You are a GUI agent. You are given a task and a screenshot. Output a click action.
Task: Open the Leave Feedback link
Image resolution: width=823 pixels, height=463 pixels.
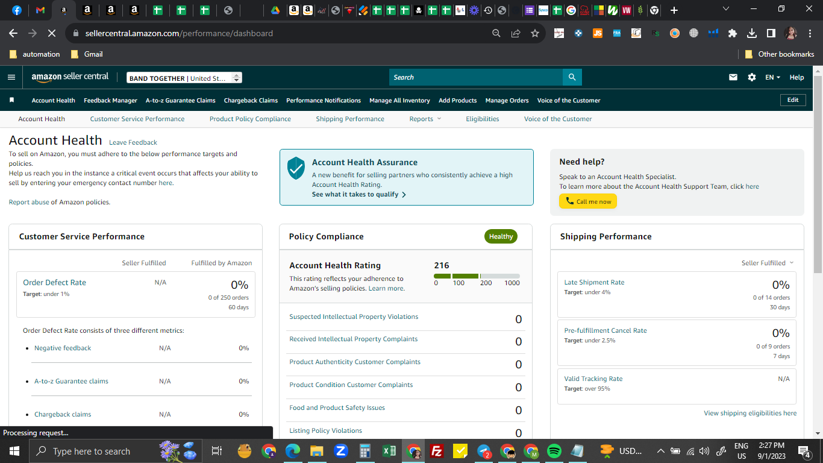[x=133, y=142]
